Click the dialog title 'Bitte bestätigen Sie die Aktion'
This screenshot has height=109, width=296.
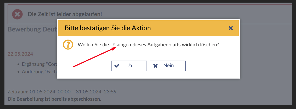point(108,28)
